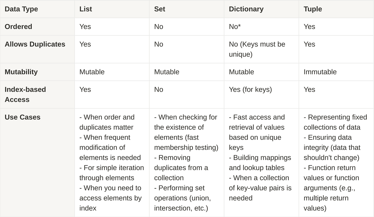The height and width of the screenshot is (217, 374).
Task: Select the Mutability row label
Action: pos(37,72)
